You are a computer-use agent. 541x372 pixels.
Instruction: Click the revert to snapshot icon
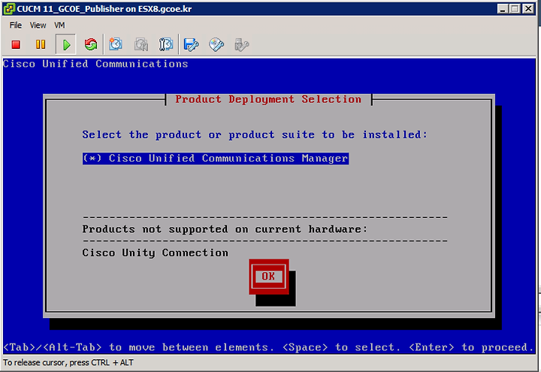(x=141, y=44)
